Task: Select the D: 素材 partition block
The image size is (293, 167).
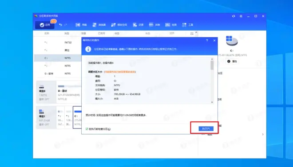Action: [x=69, y=92]
